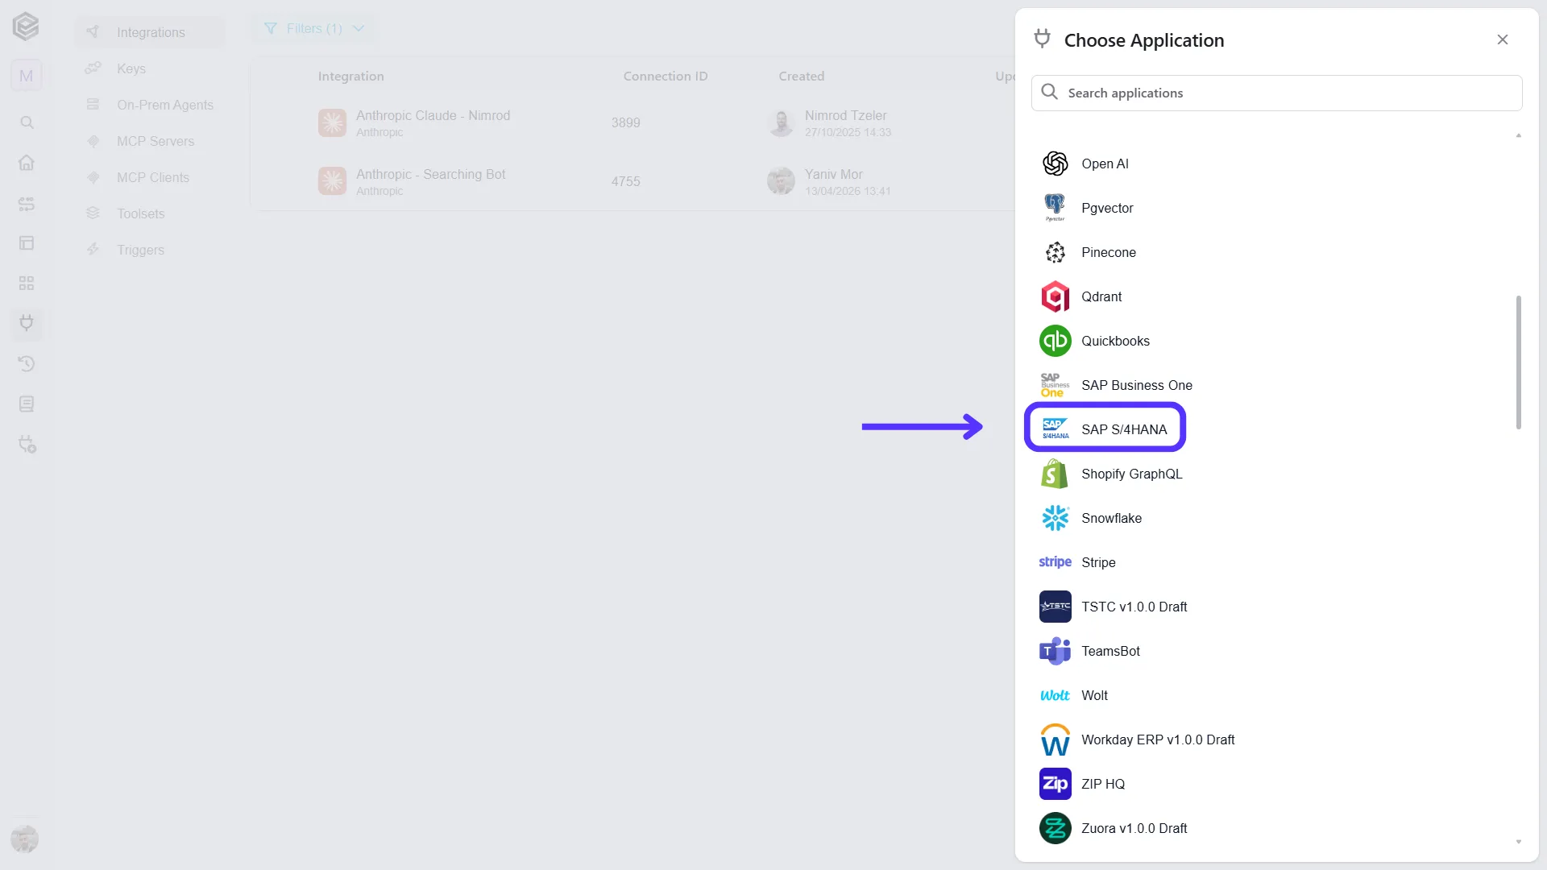Choose the Quickbooks green logo

click(x=1055, y=341)
